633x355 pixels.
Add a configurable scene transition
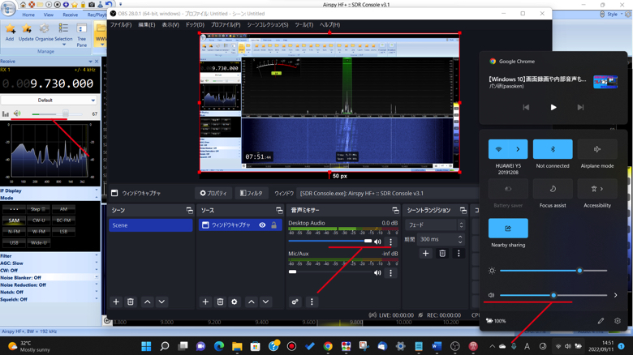pos(425,254)
